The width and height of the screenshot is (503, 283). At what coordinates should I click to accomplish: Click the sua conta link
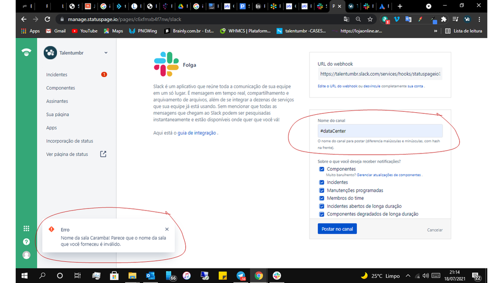415,86
